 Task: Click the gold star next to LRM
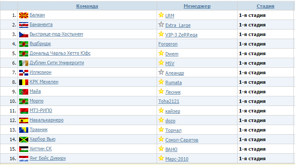161,15
